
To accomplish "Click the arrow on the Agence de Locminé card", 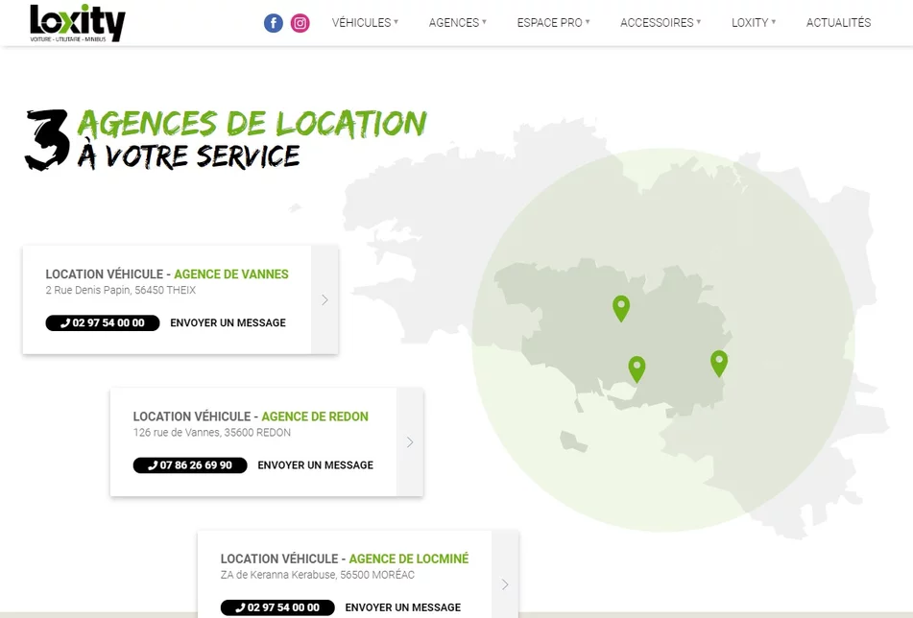I will pos(505,584).
